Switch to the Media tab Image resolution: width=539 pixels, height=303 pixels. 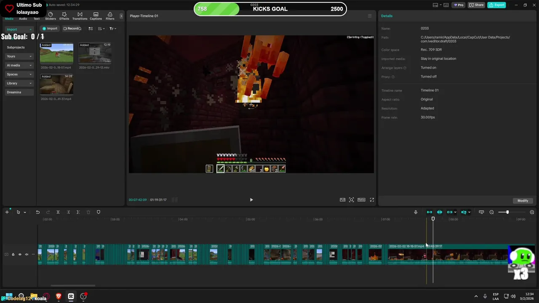(x=9, y=19)
